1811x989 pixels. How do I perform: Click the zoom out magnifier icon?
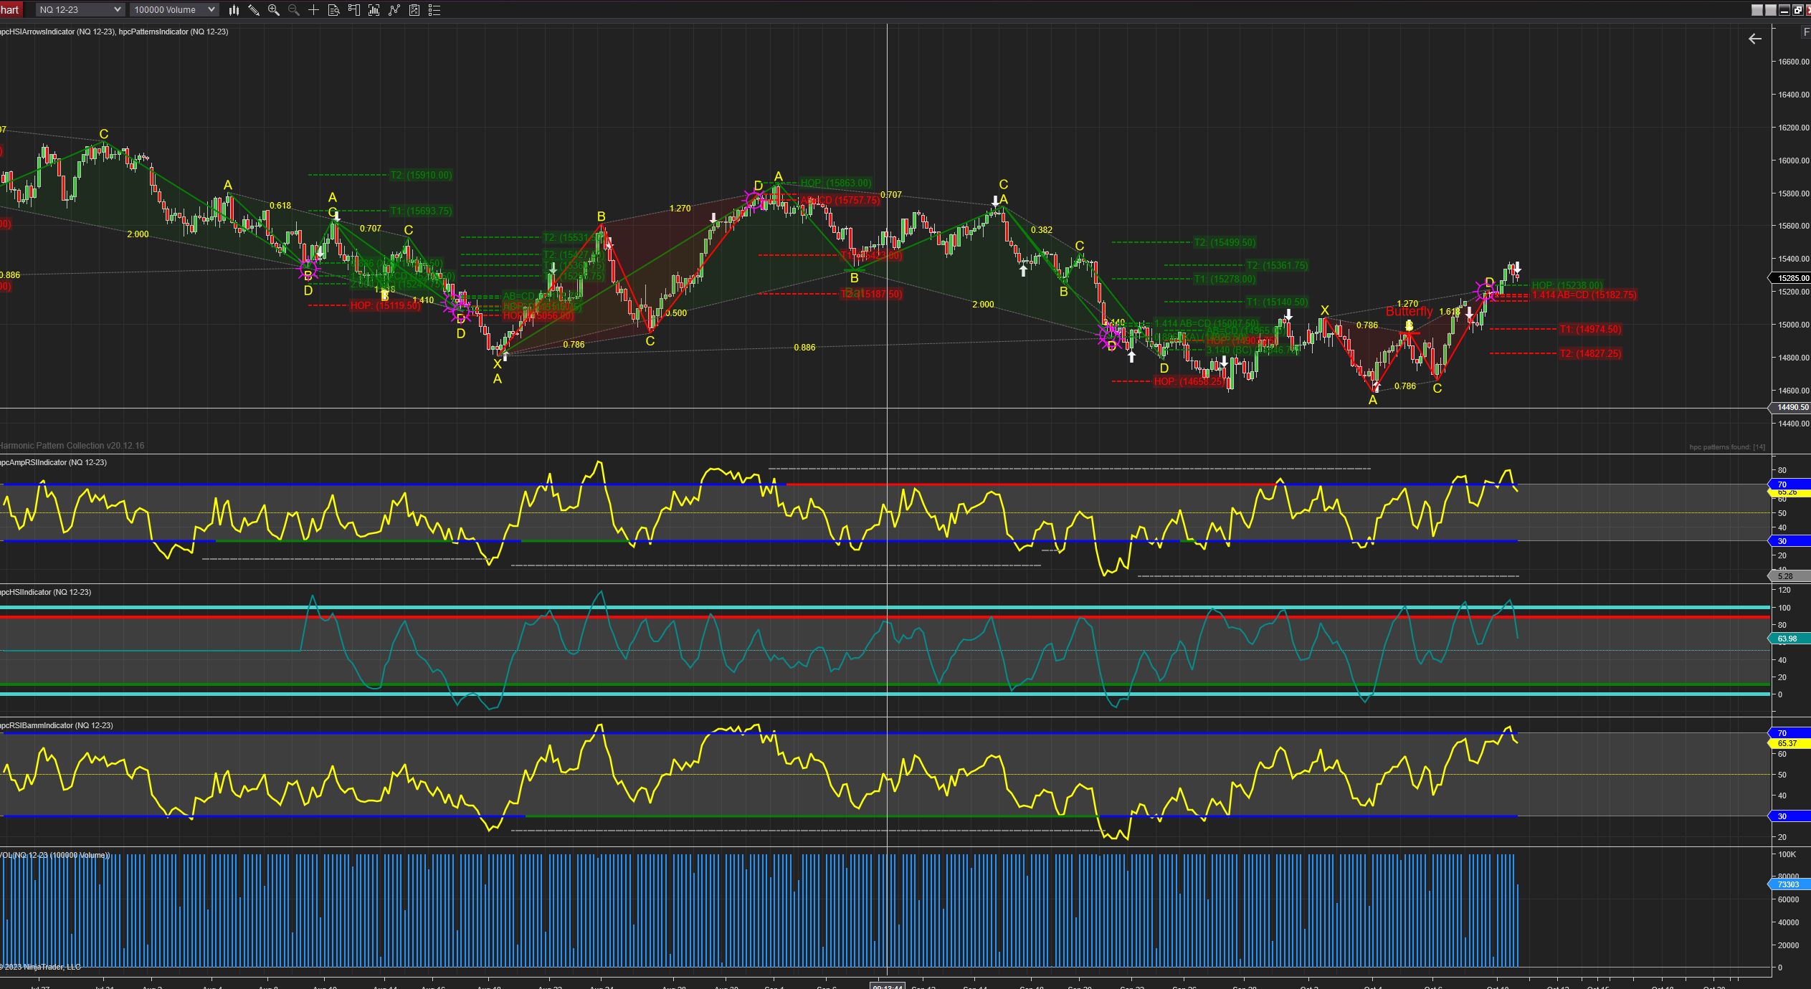point(293,10)
